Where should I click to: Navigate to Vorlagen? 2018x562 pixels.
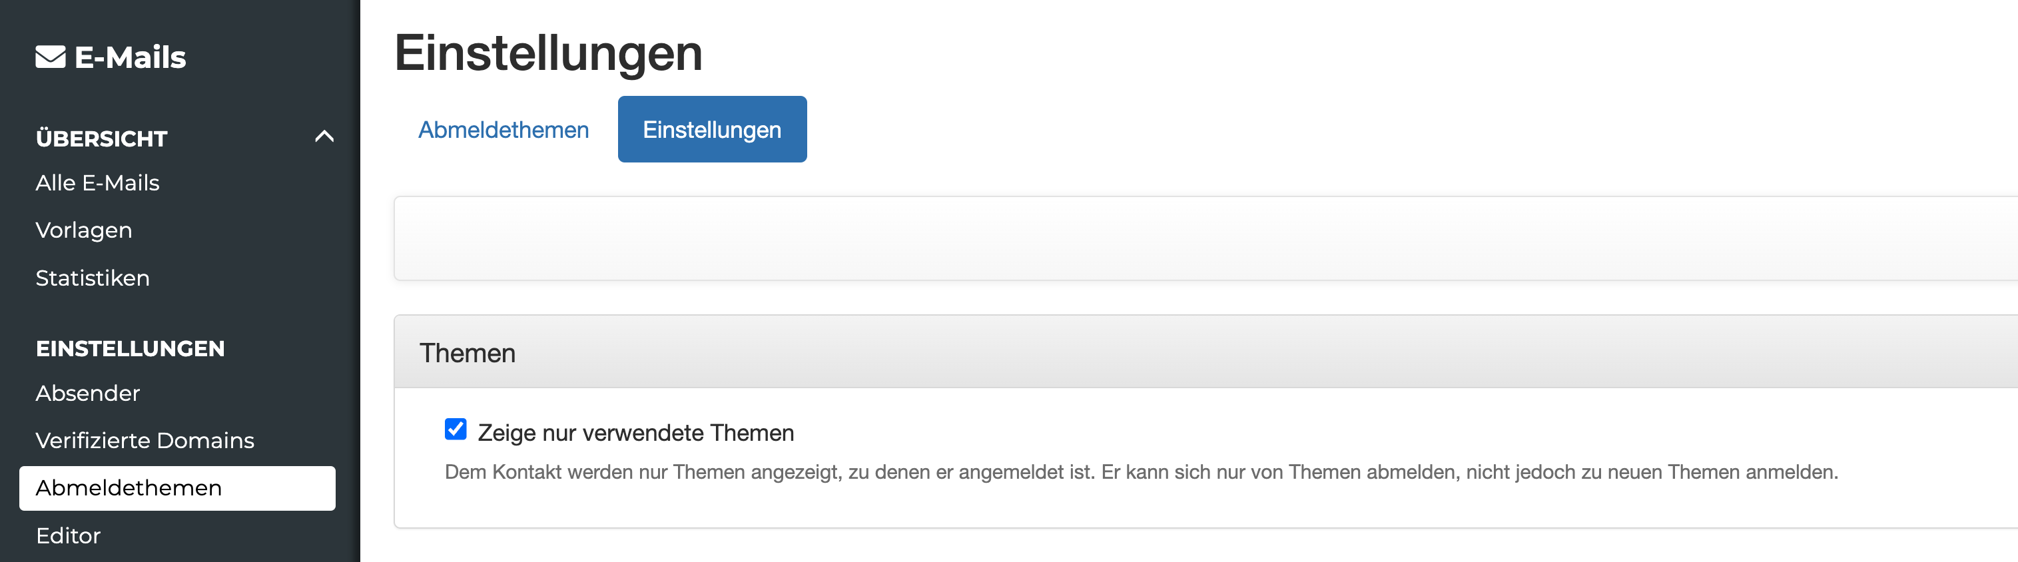tap(83, 230)
